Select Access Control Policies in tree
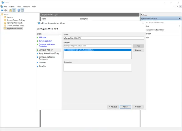This screenshot has width=182, height=131. pos(16,20)
